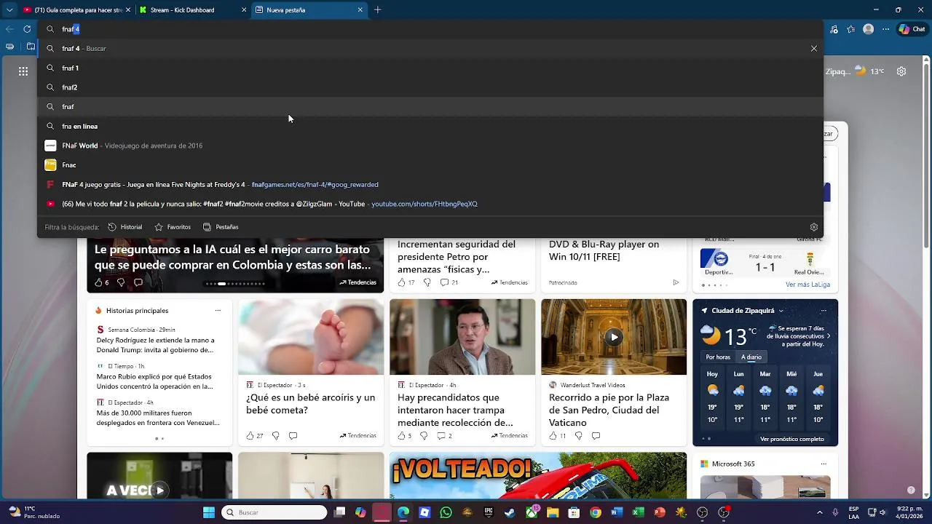Open Word from the taskbar

(x=617, y=512)
